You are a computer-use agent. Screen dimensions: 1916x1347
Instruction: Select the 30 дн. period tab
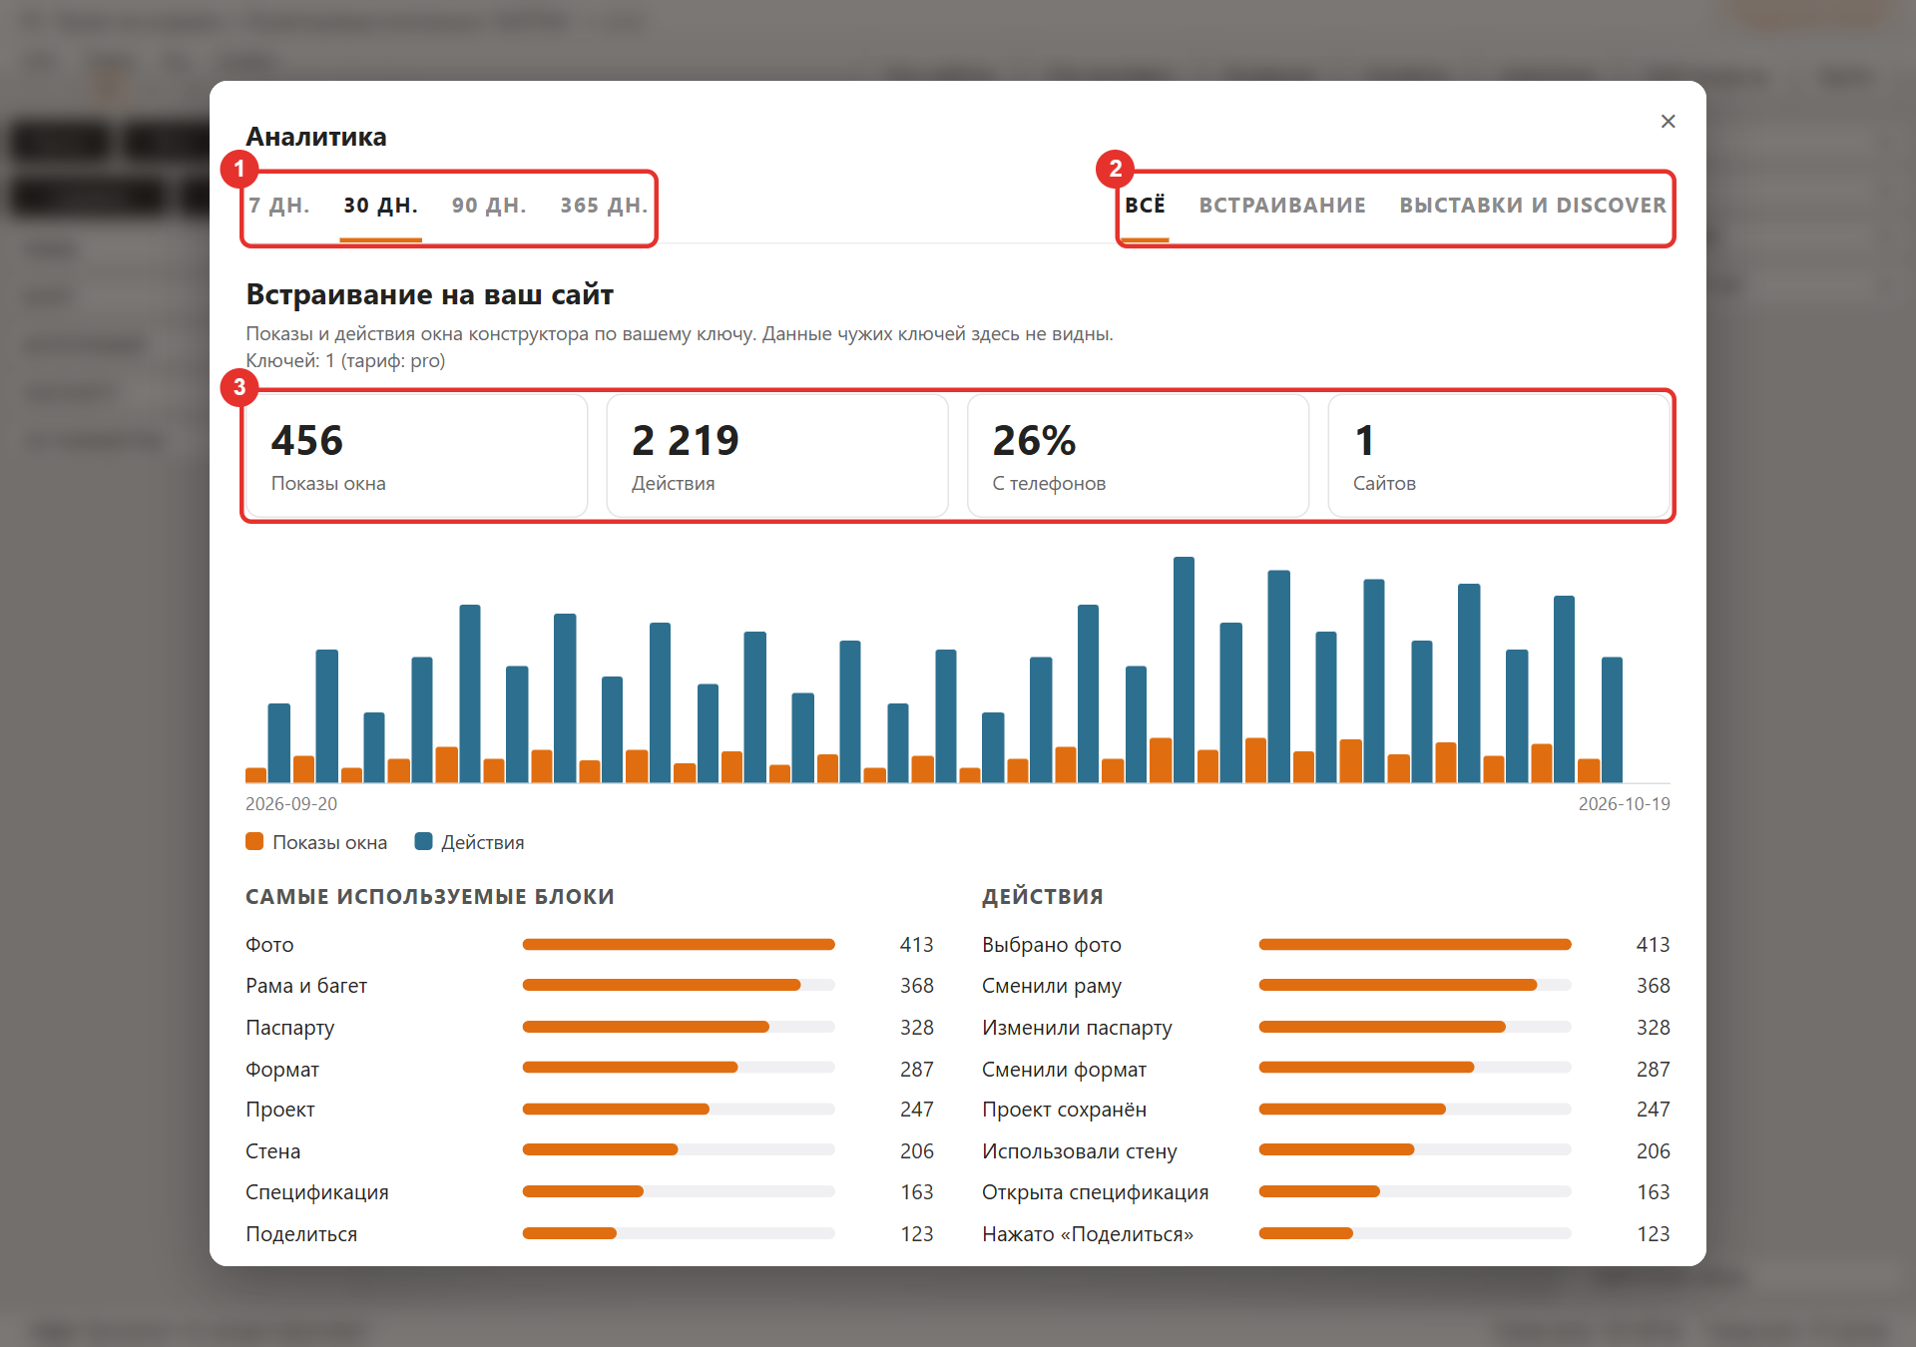coord(380,206)
